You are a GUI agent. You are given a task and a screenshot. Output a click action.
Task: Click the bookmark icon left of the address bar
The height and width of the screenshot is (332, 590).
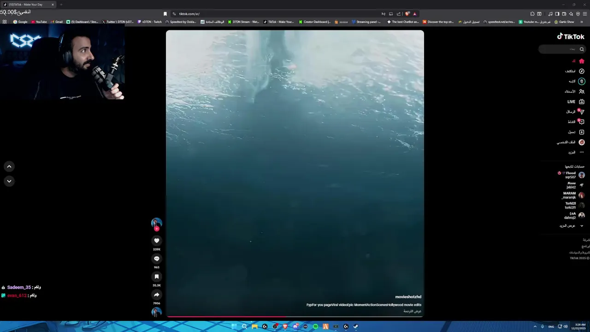tap(165, 14)
